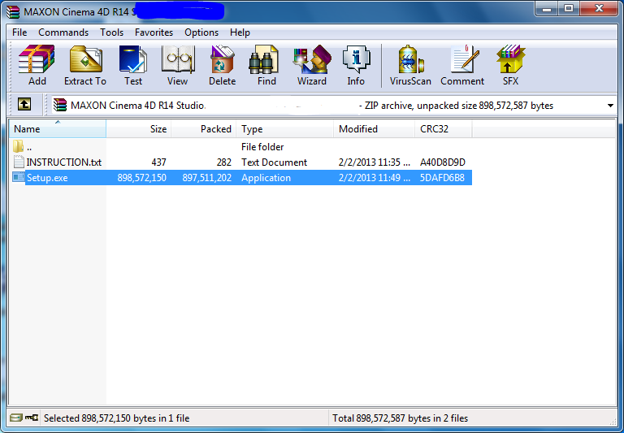
Task: Open the Commands menu
Action: [63, 32]
